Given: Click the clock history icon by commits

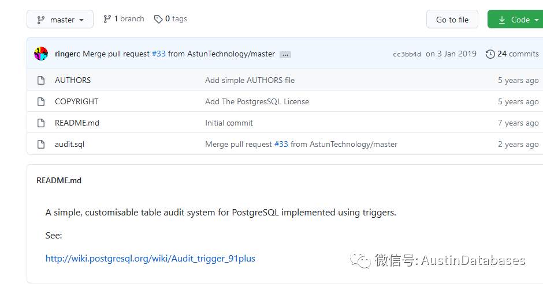Looking at the screenshot, I should 490,54.
